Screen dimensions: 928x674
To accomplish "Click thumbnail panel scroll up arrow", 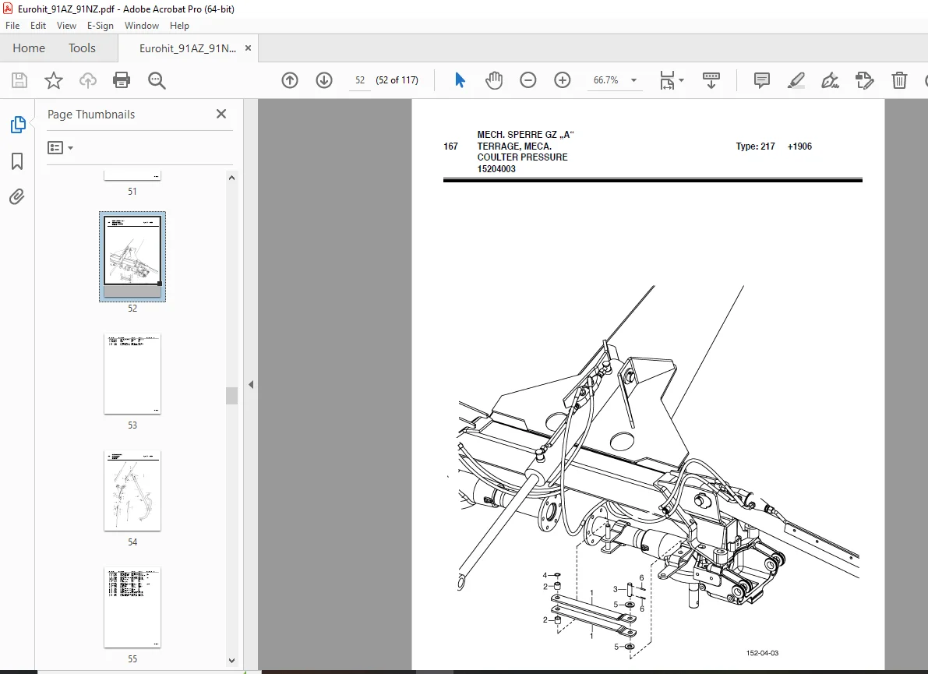I will (232, 178).
